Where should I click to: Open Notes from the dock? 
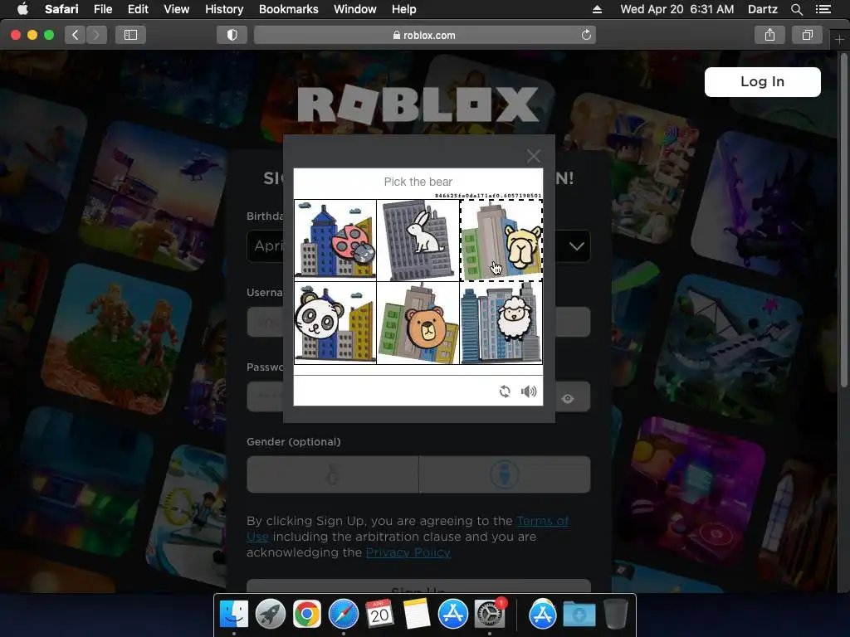417,615
